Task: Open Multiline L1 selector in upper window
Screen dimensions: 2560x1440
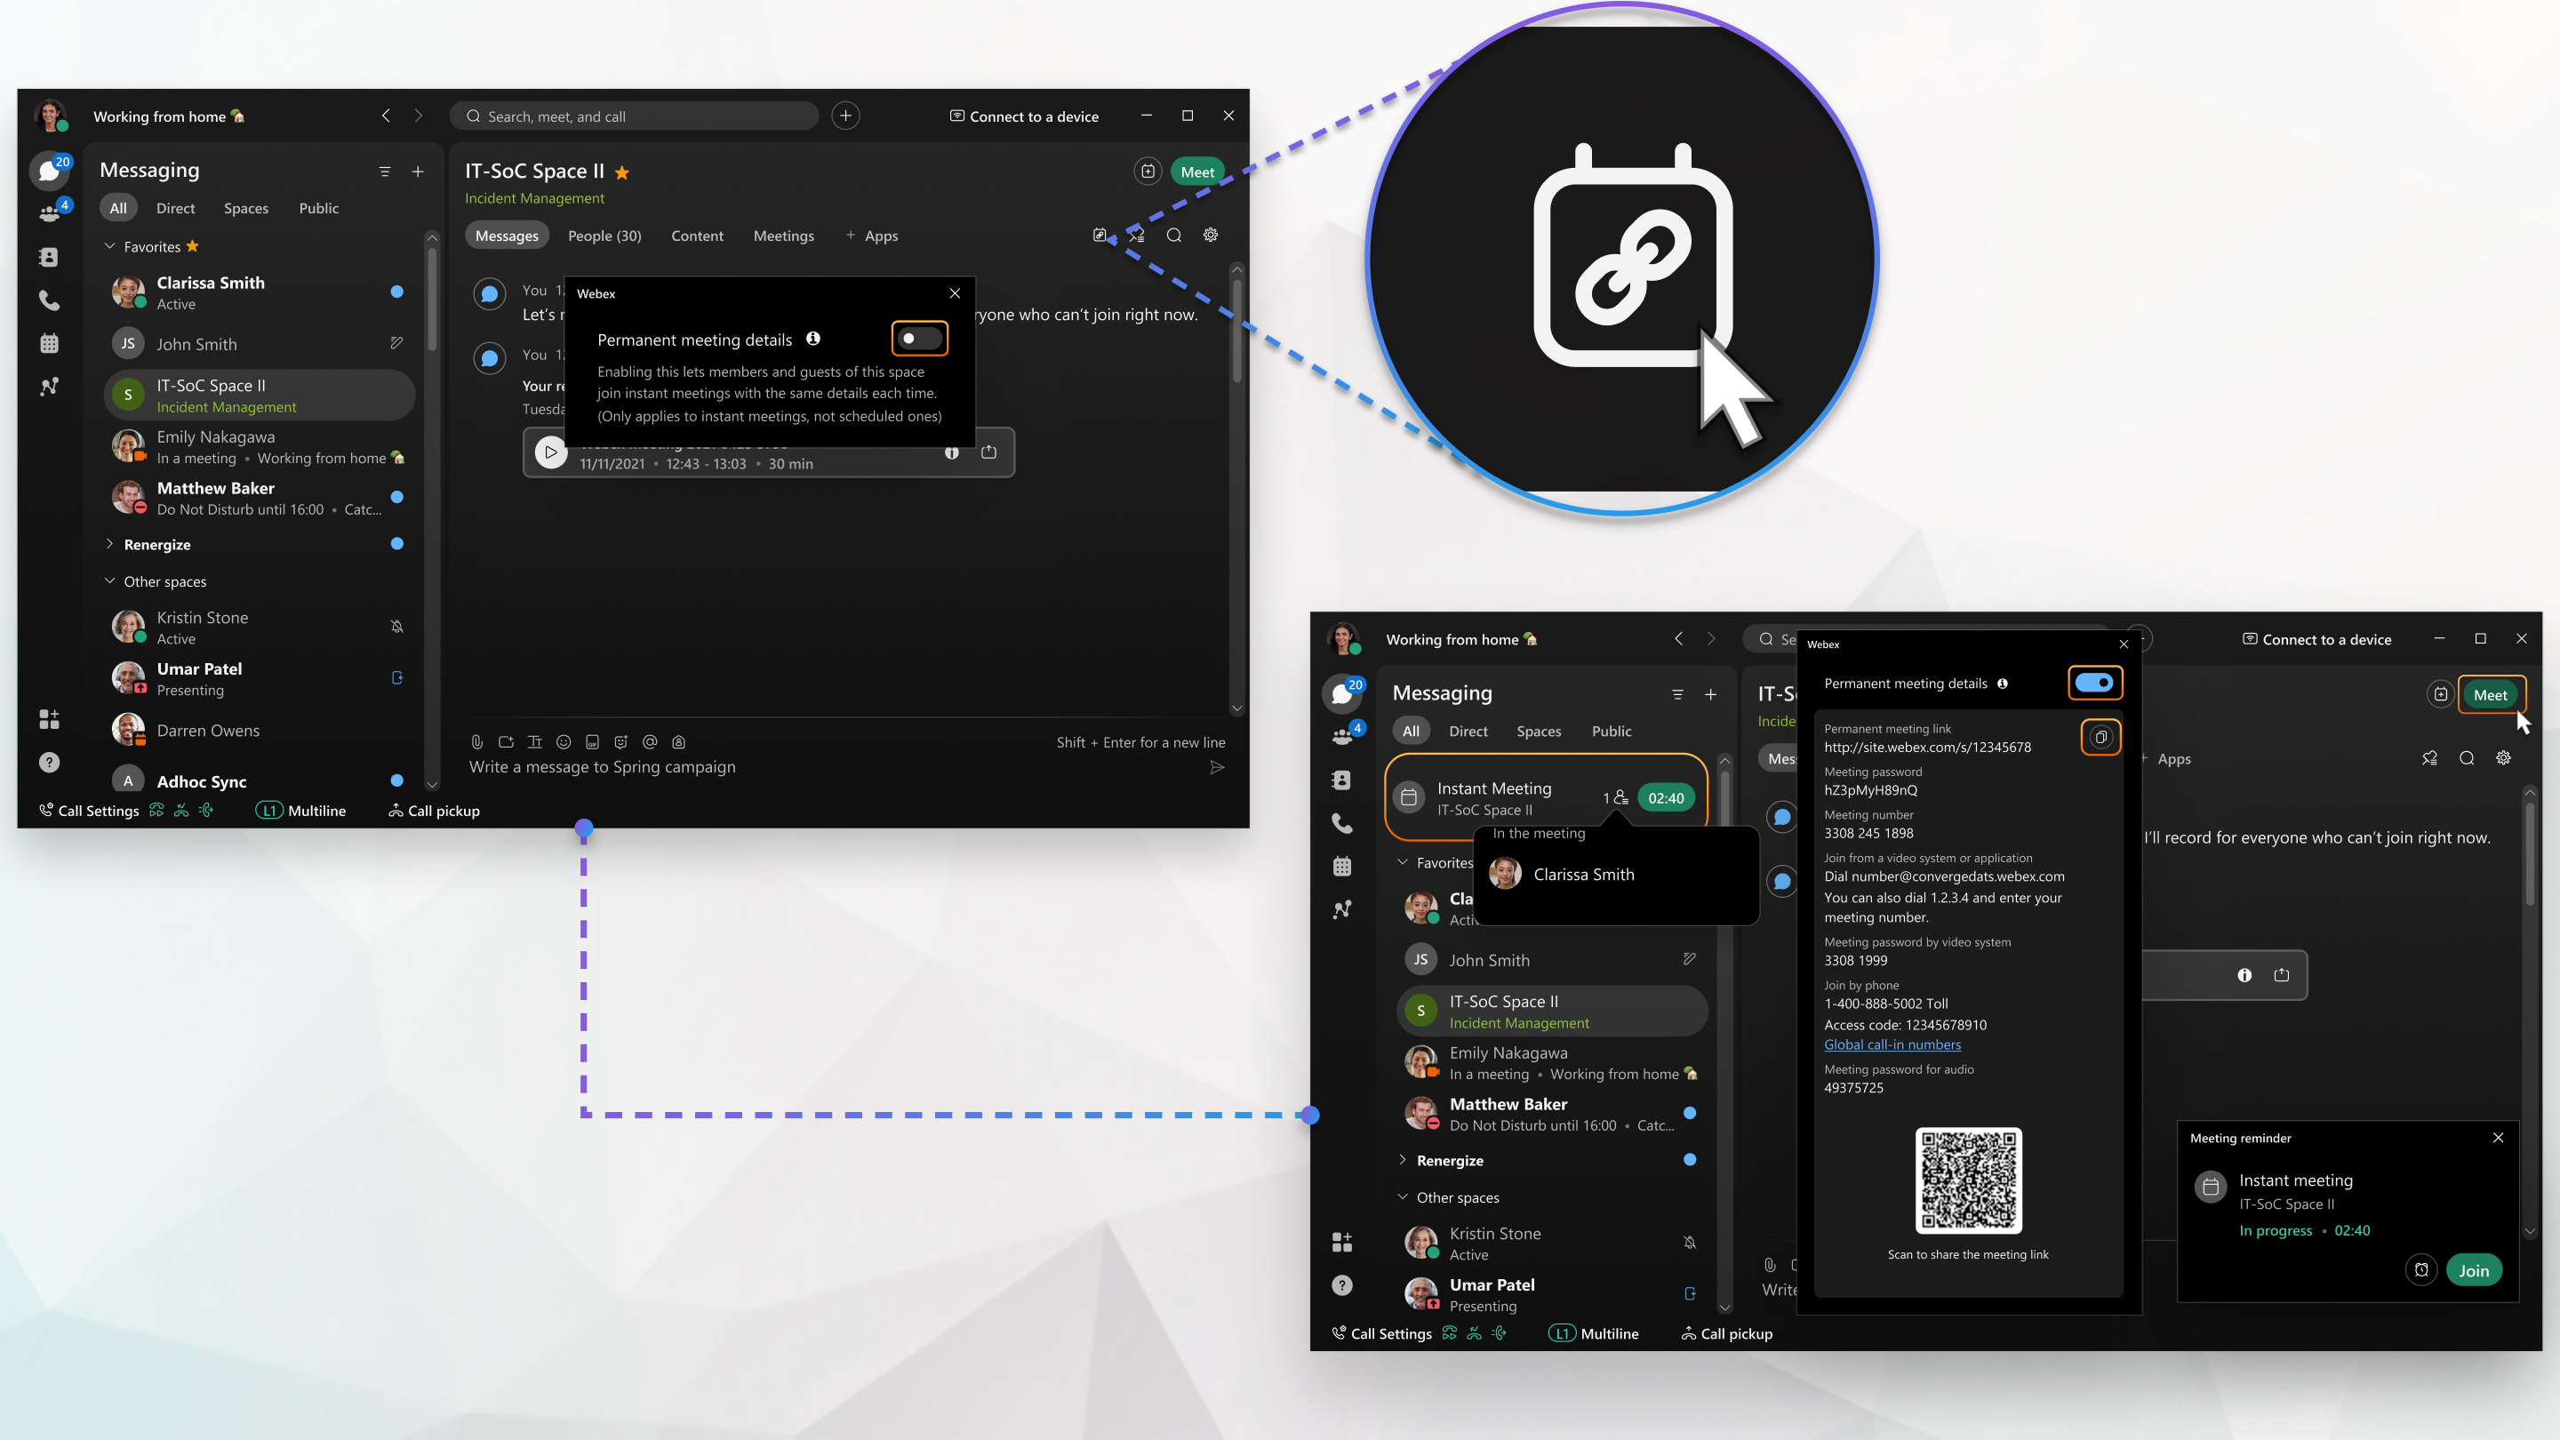Action: (301, 811)
